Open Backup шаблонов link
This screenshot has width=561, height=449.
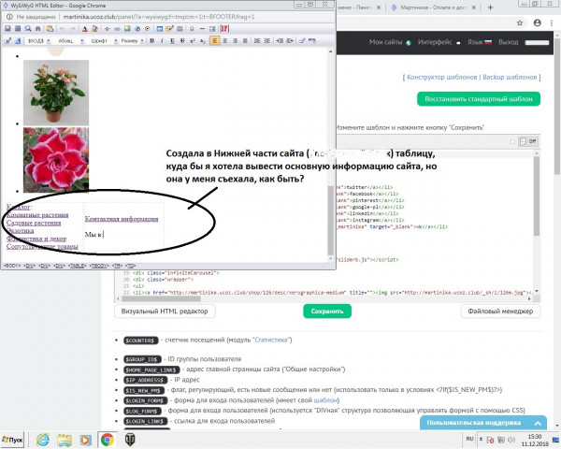pyautogui.click(x=510, y=77)
